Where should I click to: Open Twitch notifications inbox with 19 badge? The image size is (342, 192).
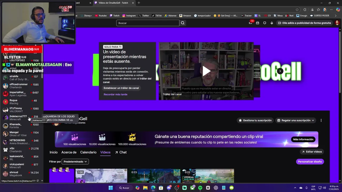250,23
